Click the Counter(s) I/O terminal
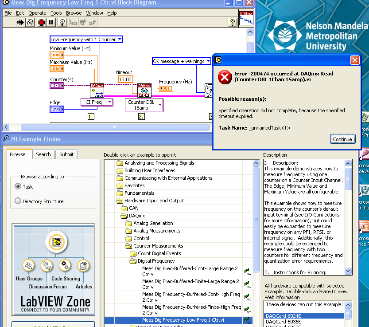The image size is (369, 327). coord(57,86)
